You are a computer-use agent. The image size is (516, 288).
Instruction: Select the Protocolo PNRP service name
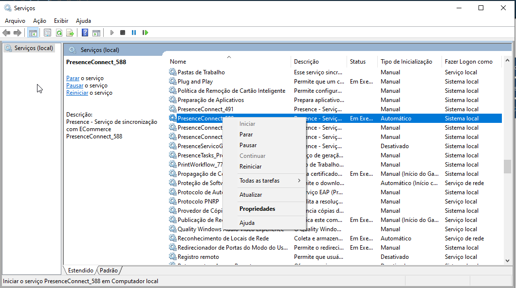[198, 201]
